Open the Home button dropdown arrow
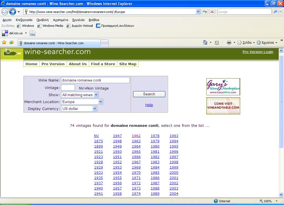The height and width of the screenshot is (205, 284). (211, 43)
